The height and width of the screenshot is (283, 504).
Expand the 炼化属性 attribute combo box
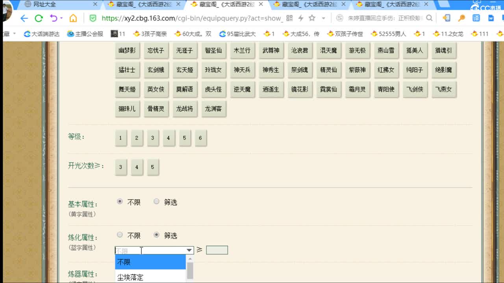tap(154, 250)
